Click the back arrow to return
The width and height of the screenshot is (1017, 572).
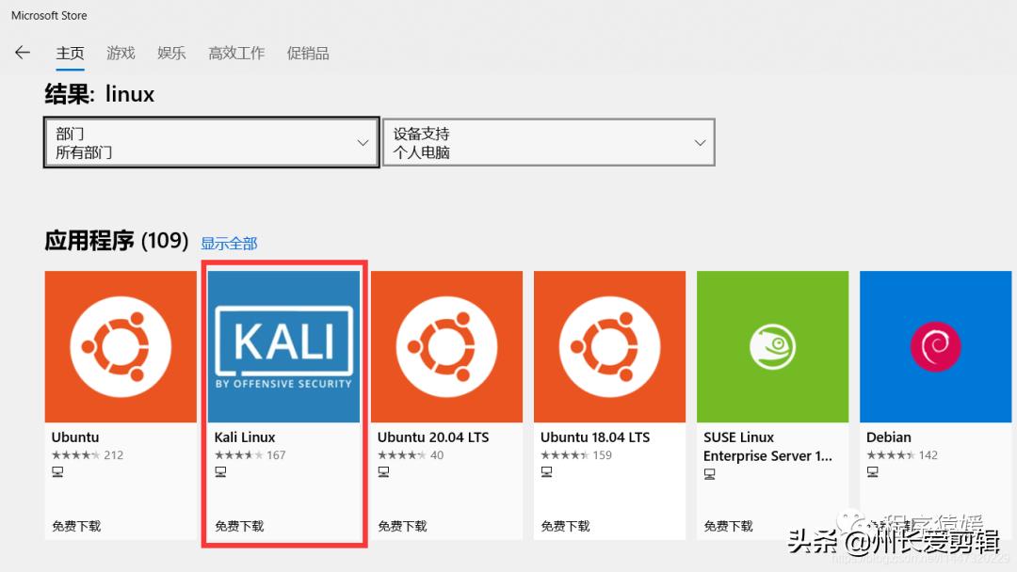pyautogui.click(x=23, y=52)
